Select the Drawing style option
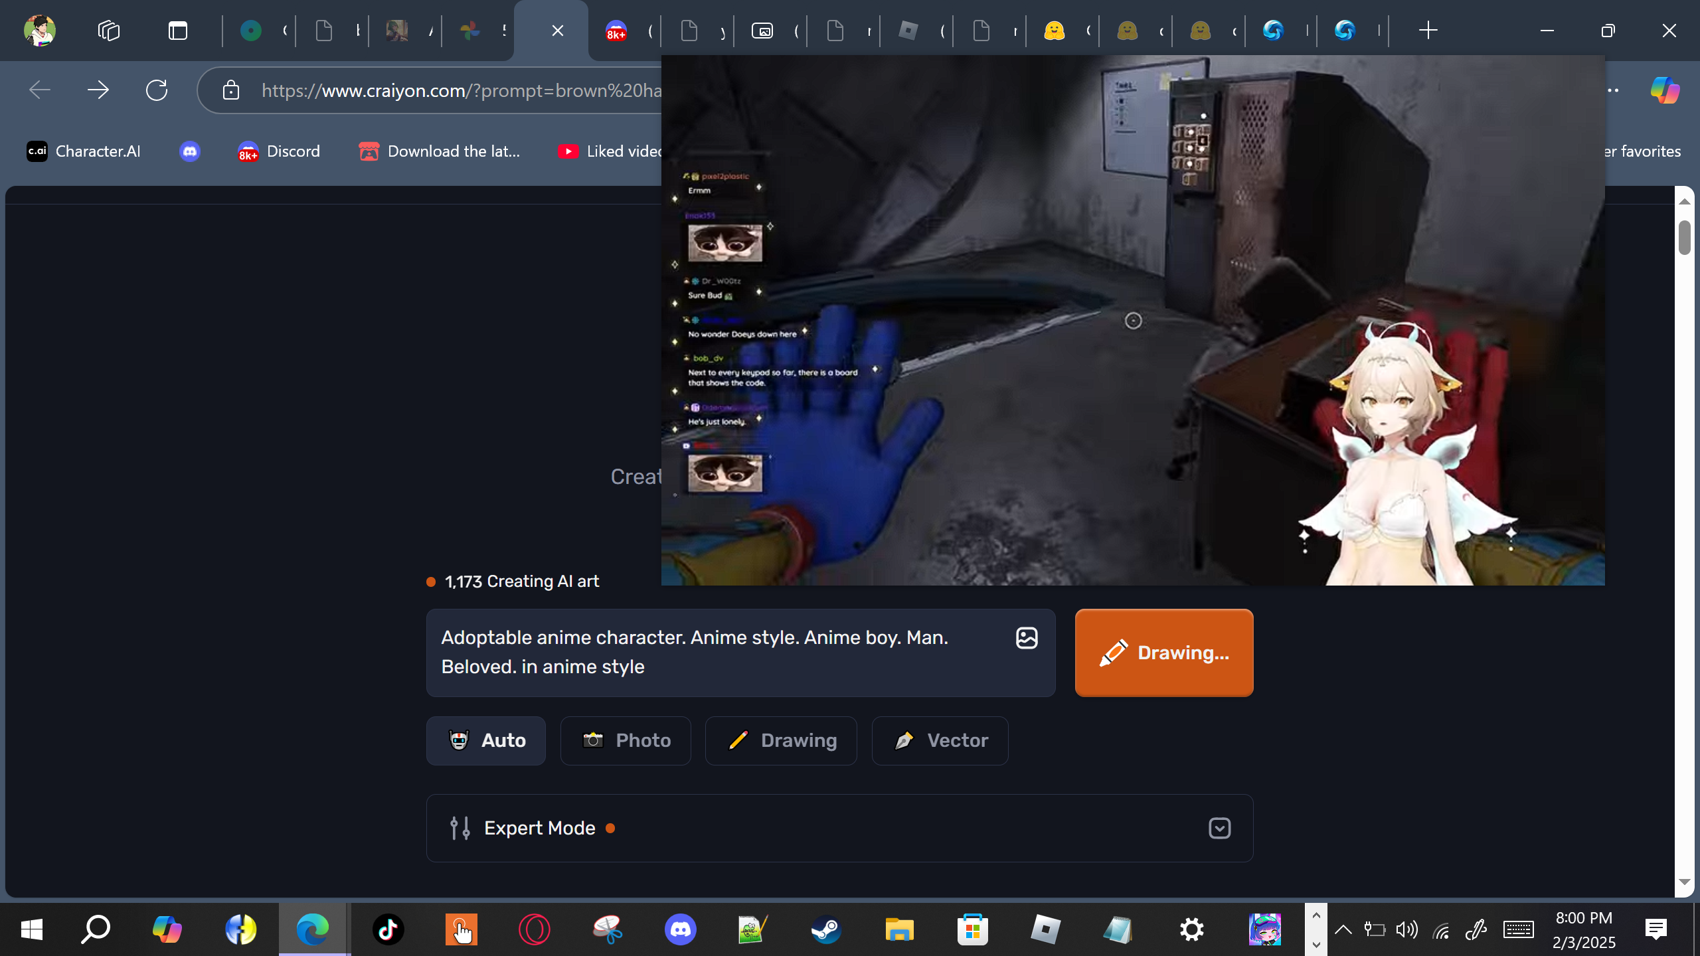The image size is (1700, 956). click(x=781, y=741)
